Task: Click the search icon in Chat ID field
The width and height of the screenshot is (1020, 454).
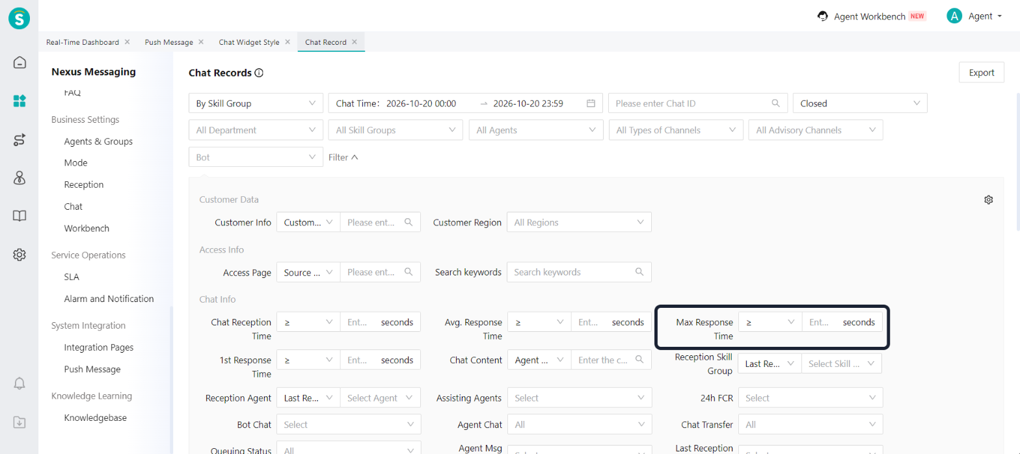Action: click(x=775, y=103)
